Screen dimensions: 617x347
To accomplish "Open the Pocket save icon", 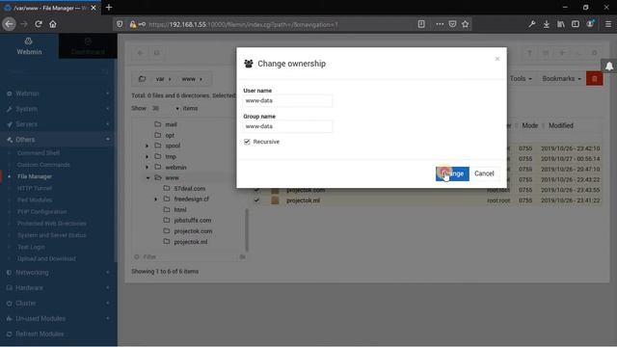I will point(452,24).
